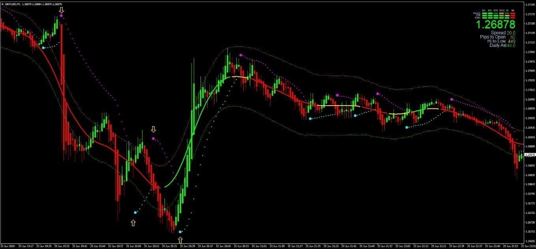Click the up arrow signal near 20:05
Screen dimensions: 536x249
click(133, 223)
